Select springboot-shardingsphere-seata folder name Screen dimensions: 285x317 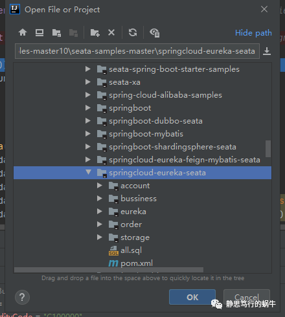click(172, 147)
